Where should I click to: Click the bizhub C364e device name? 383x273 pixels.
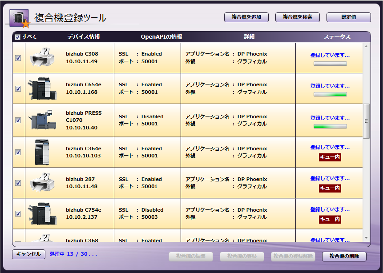(84, 149)
